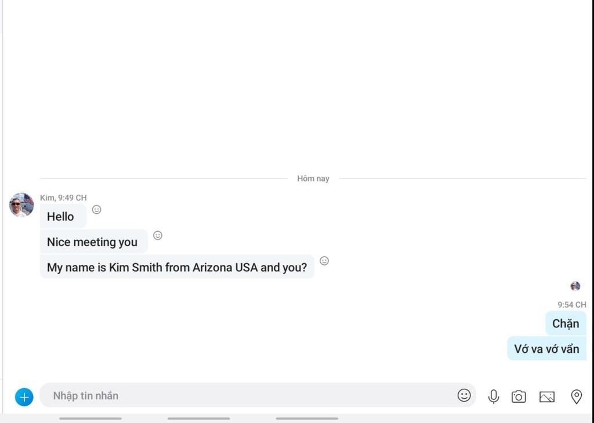Screen dimensions: 594x423
Task: Click the Hôm nay date separator
Action: pyautogui.click(x=313, y=178)
